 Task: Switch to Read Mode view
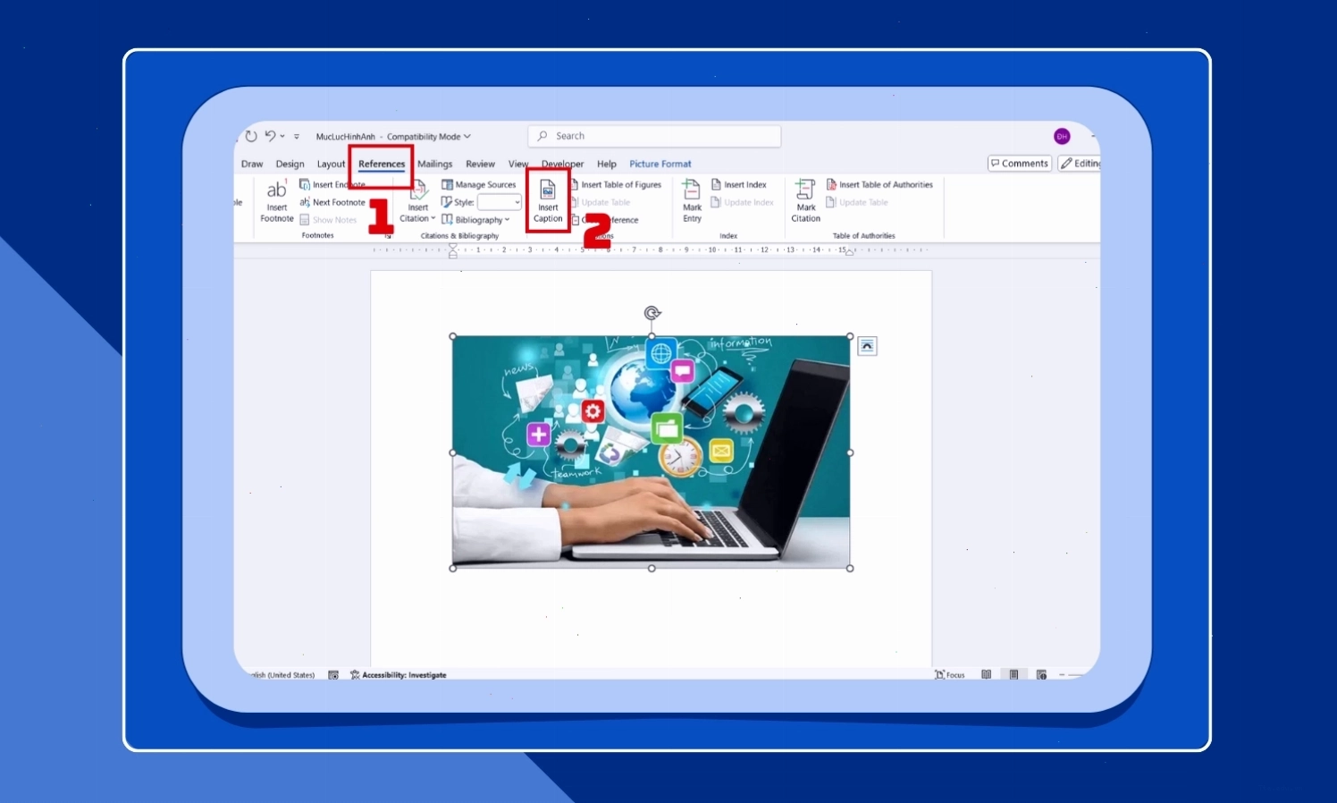tap(987, 675)
